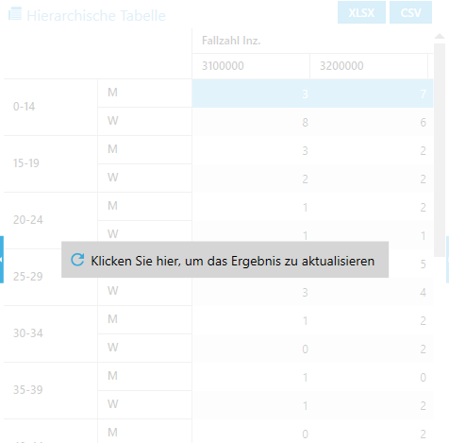Select the 30-34 age group row header
Screen dimensions: 449x443
pos(51,334)
